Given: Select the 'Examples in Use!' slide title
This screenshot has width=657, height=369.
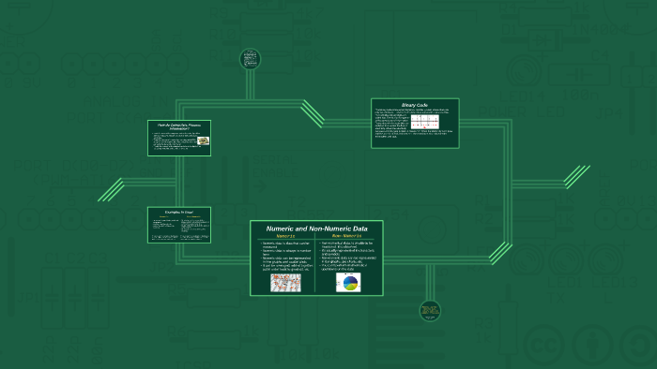Looking at the screenshot, I should click(179, 213).
